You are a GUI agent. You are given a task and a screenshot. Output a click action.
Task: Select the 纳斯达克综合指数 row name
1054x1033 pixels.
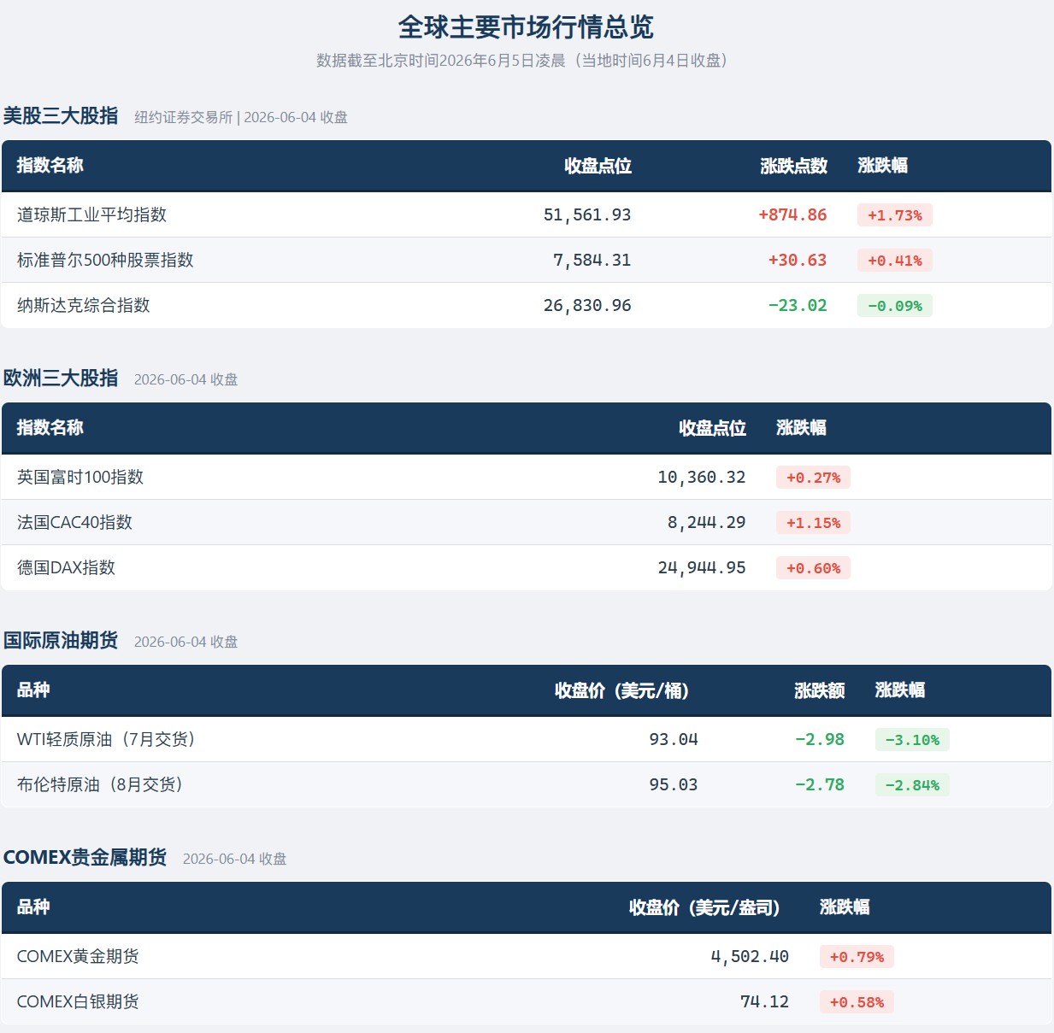pos(84,305)
